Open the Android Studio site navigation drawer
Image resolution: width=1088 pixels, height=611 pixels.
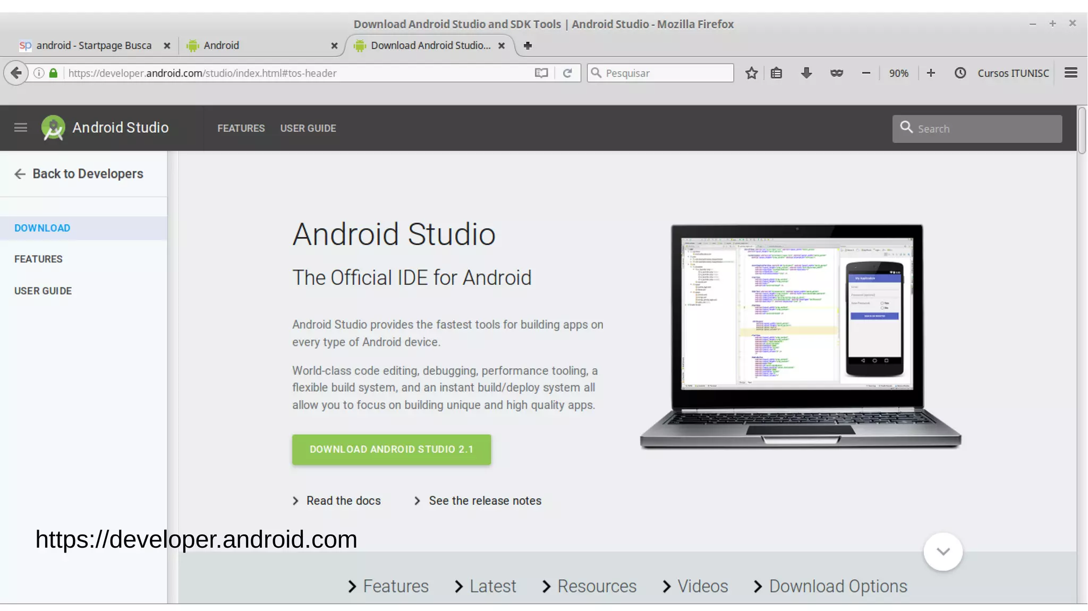tap(21, 128)
